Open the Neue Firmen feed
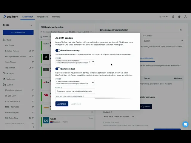Viewport: 191px width, 143px height. click(x=10, y=62)
